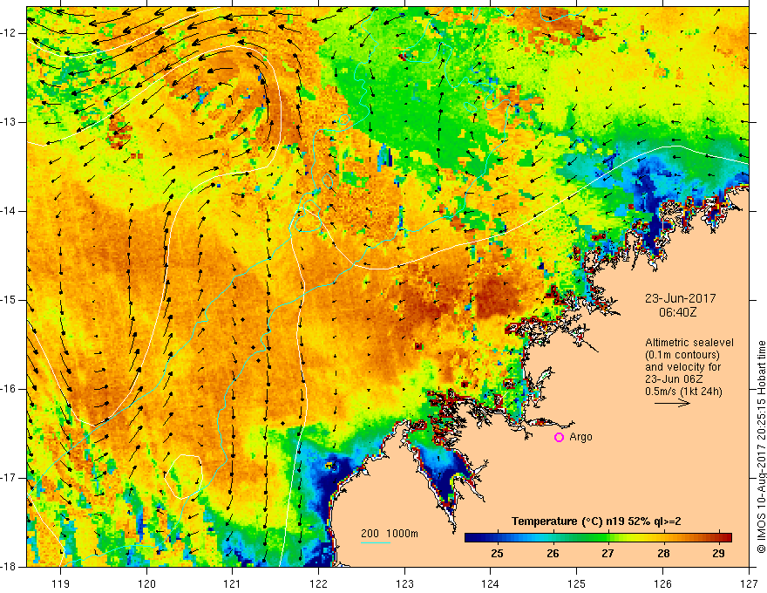This screenshot has height=593, width=767.
Task: Click the -14 latitude axis label
Action: (9, 211)
